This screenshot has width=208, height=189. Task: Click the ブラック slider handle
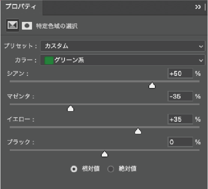point(105,154)
